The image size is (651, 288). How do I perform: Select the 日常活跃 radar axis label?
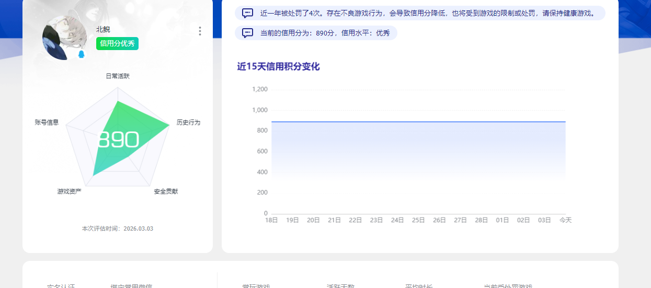coord(118,76)
